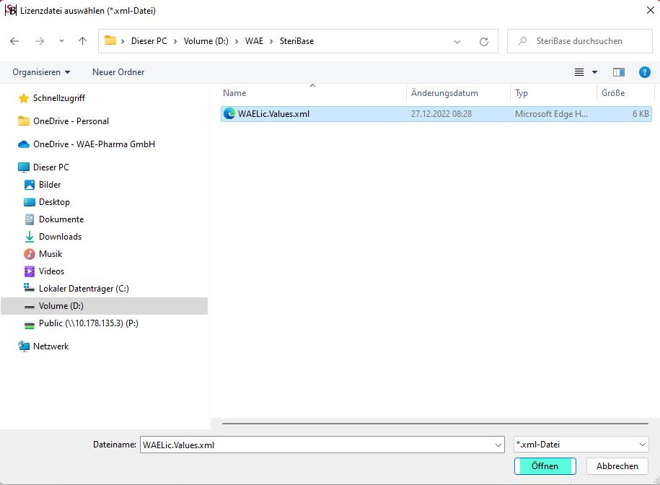Screen dimensions: 660x485
Task: Click the Edge icon of WAELic.Values.xml
Action: click(229, 114)
